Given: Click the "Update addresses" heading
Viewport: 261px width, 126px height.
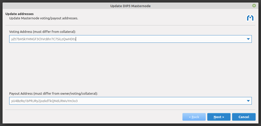Looking at the screenshot, I should [x=20, y=14].
